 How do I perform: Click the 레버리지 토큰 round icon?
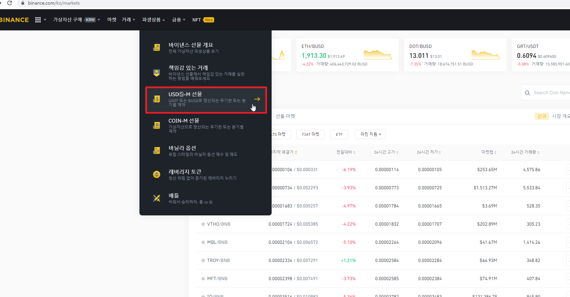tap(157, 174)
